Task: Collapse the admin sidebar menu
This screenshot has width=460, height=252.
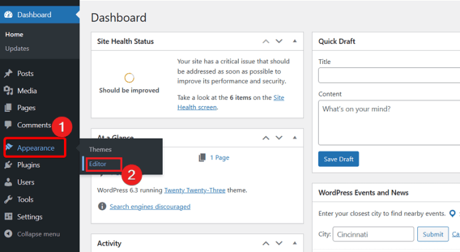Action: pyautogui.click(x=39, y=234)
